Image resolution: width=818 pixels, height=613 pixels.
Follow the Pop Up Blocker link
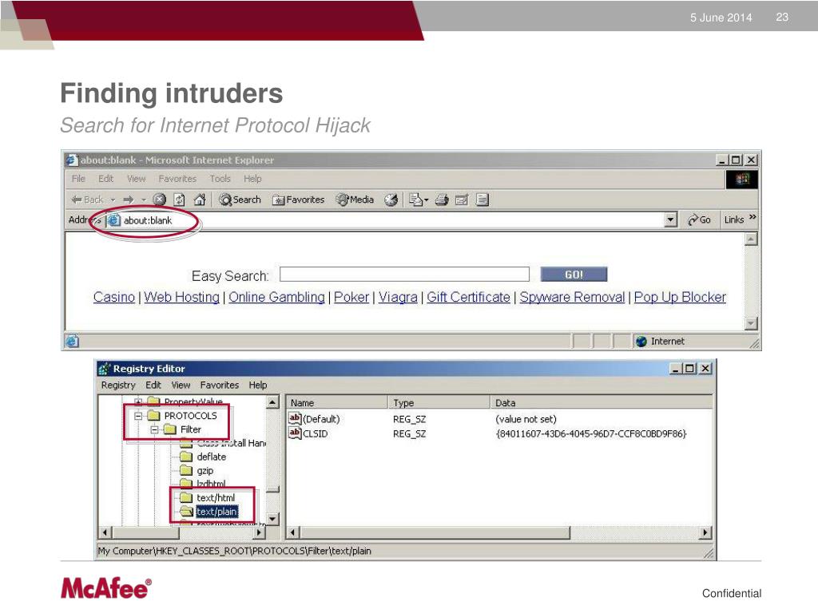(x=680, y=297)
